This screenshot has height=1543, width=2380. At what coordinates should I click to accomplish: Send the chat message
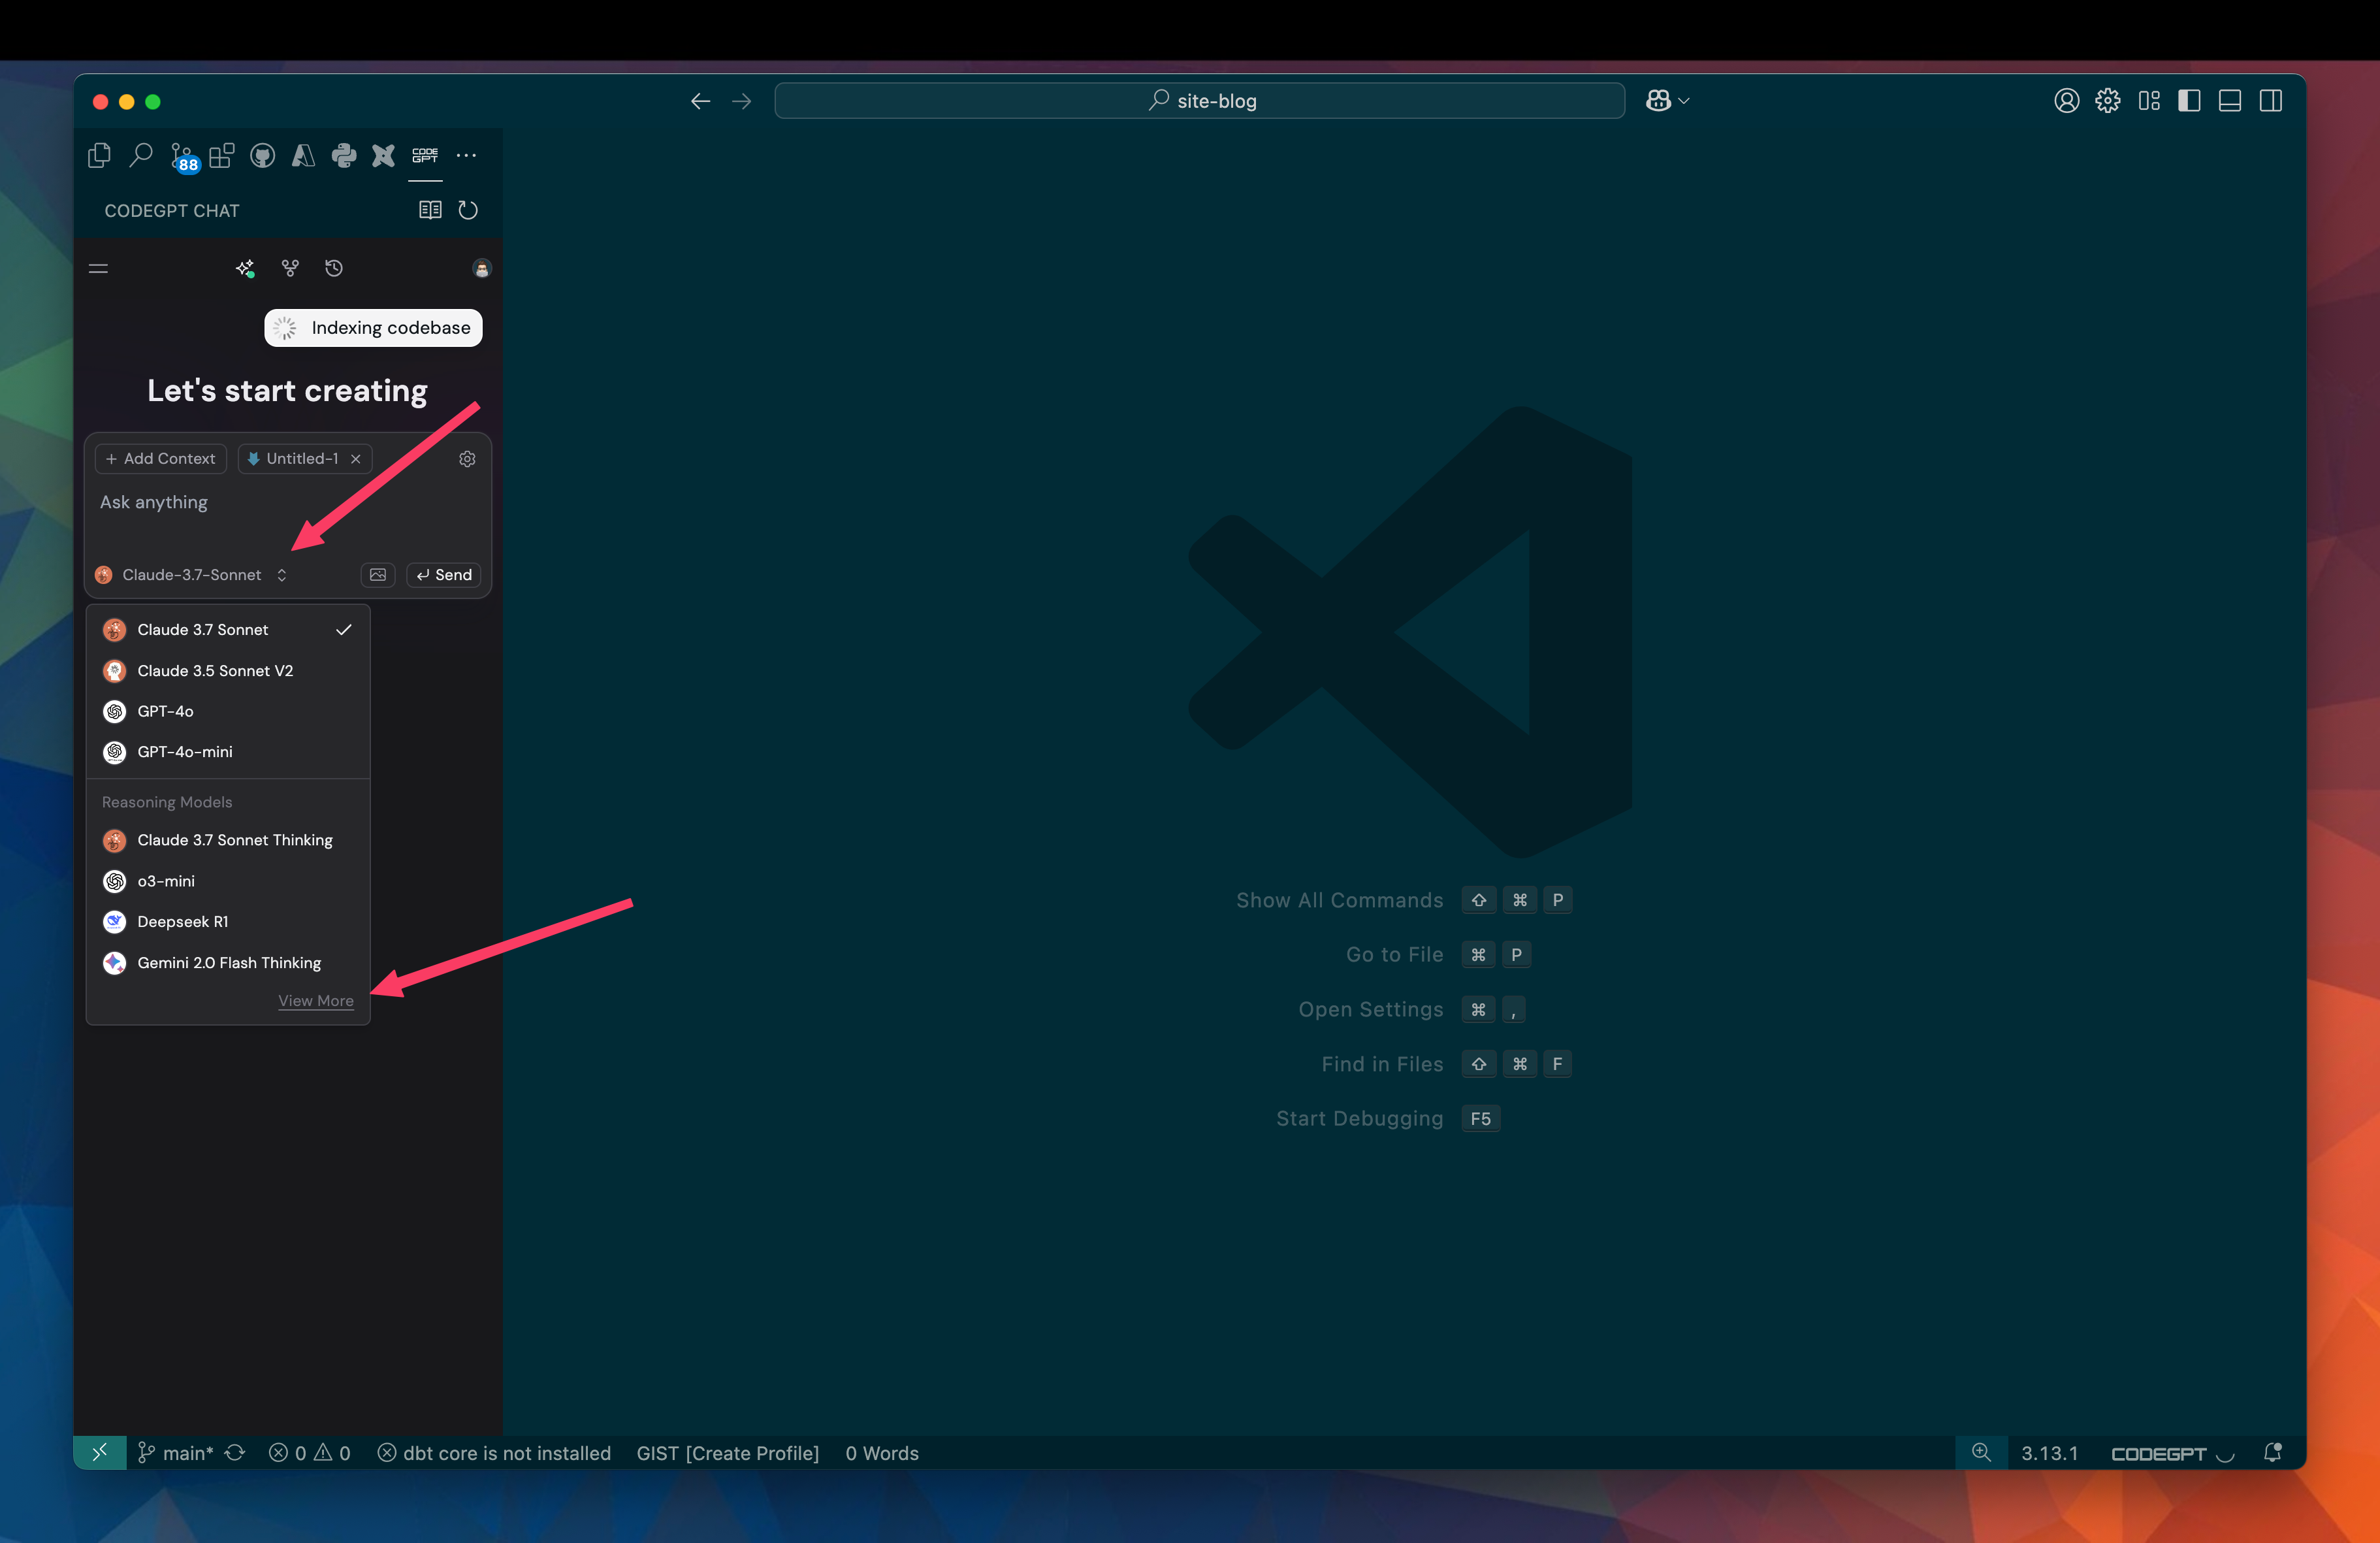(x=444, y=575)
